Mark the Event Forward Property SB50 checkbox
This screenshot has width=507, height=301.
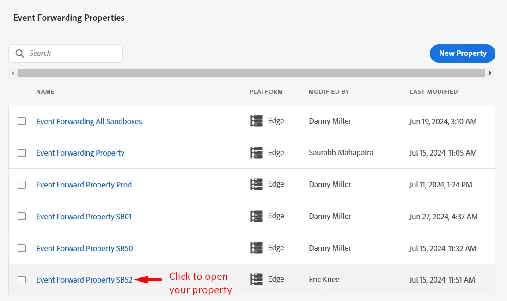(x=22, y=248)
